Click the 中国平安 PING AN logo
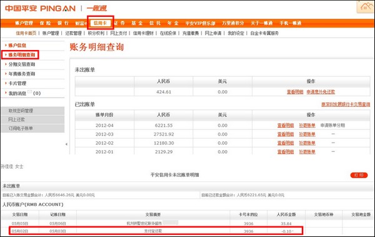The width and height of the screenshot is (375, 237). coord(40,8)
